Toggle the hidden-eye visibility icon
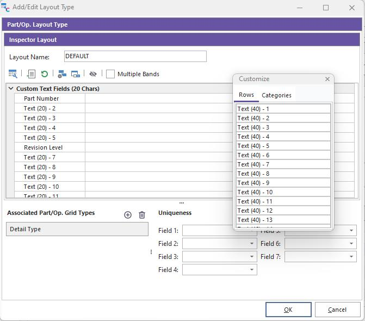 [x=93, y=74]
